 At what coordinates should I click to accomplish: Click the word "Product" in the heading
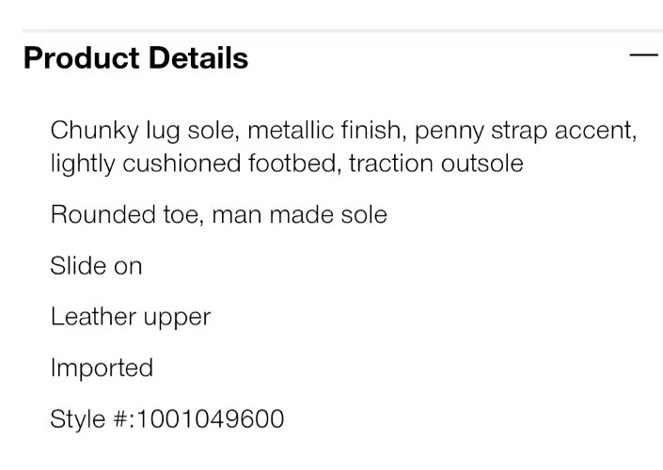[x=78, y=58]
